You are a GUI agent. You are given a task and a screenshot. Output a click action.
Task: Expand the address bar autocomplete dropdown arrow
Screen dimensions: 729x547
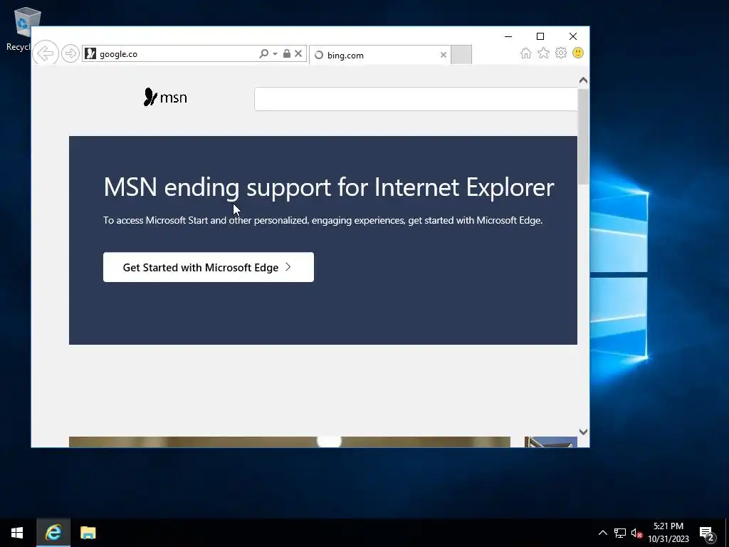pos(275,54)
